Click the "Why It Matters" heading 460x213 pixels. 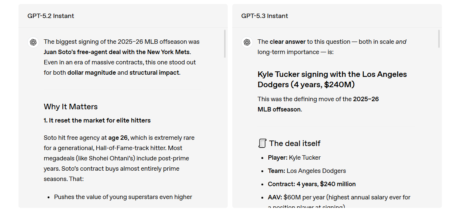(71, 107)
